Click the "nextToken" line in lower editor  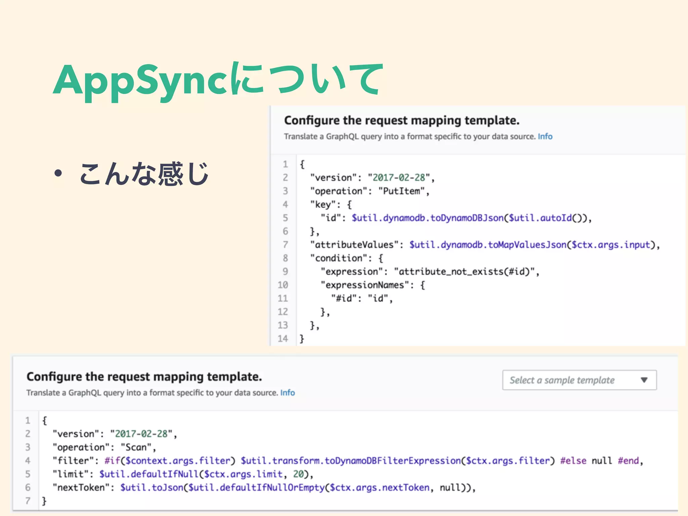(264, 487)
